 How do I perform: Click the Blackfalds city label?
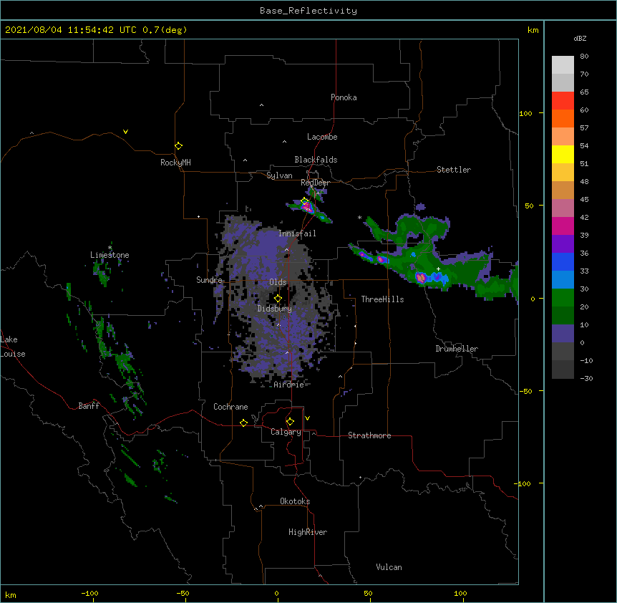[316, 160]
